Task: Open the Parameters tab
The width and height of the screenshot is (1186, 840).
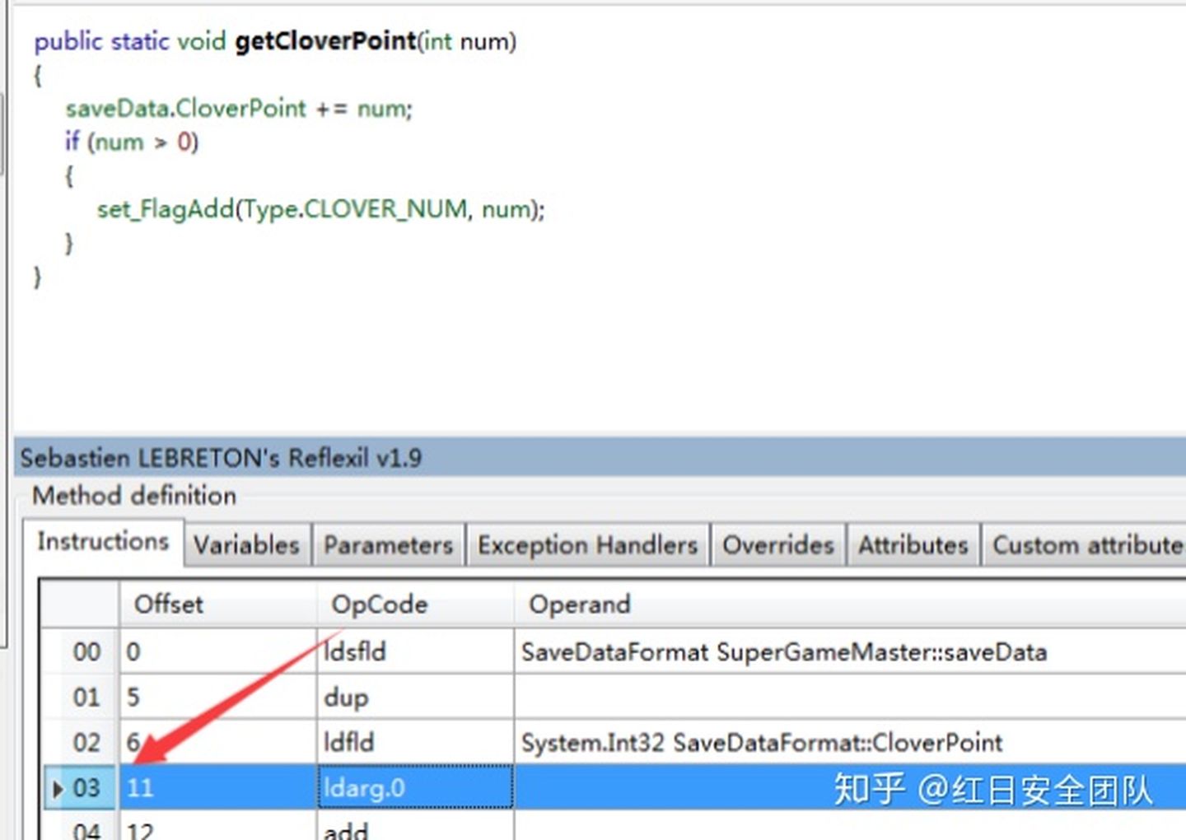Action: click(x=388, y=545)
